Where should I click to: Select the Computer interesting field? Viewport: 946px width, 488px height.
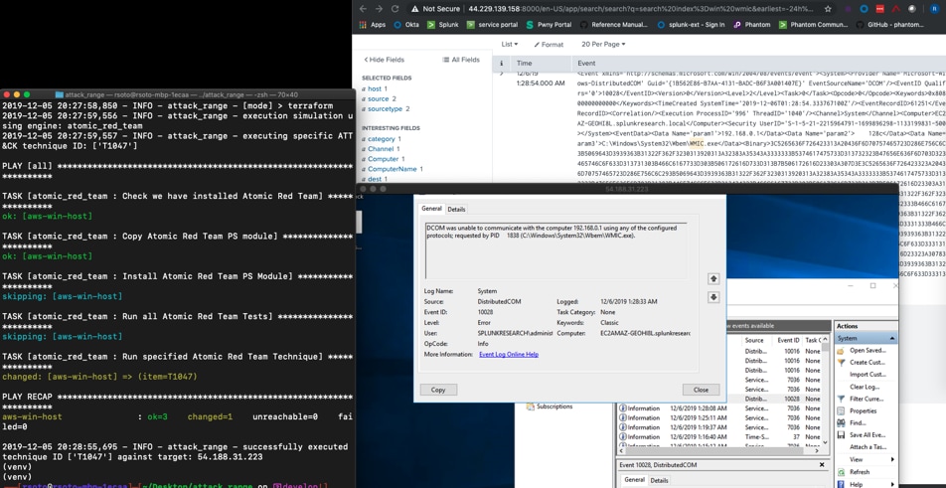pyautogui.click(x=384, y=159)
